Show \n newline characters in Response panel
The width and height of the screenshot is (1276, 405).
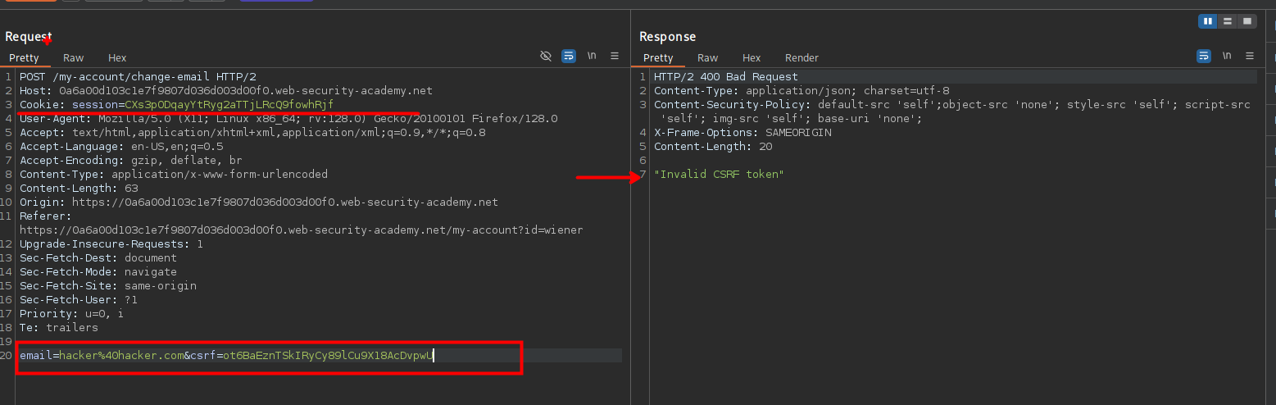coord(1227,57)
